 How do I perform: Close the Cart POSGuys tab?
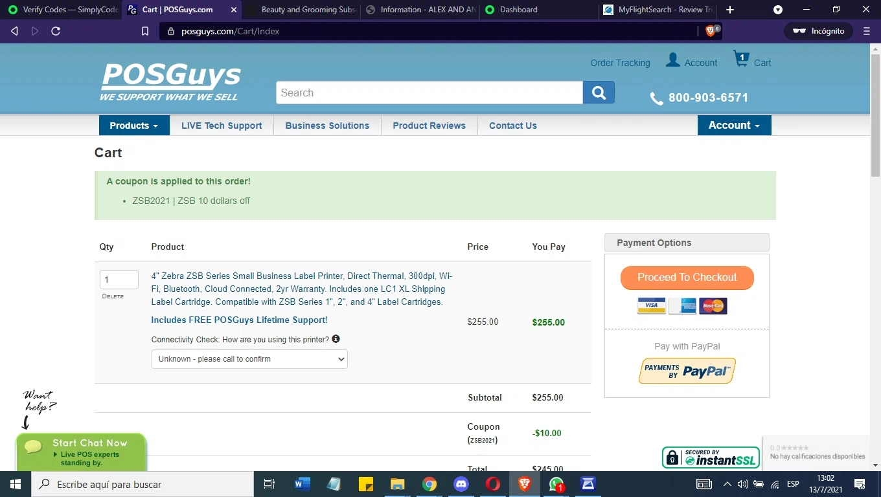(234, 10)
